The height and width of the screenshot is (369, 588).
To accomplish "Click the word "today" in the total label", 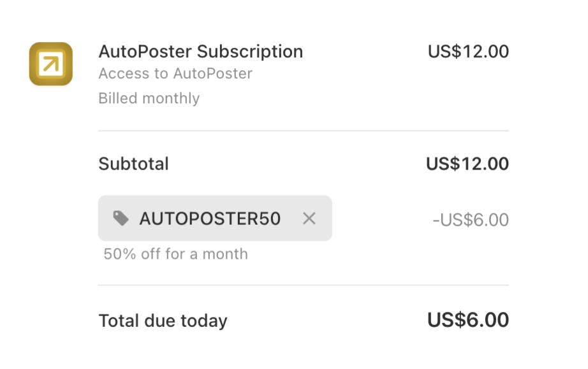I will 206,321.
